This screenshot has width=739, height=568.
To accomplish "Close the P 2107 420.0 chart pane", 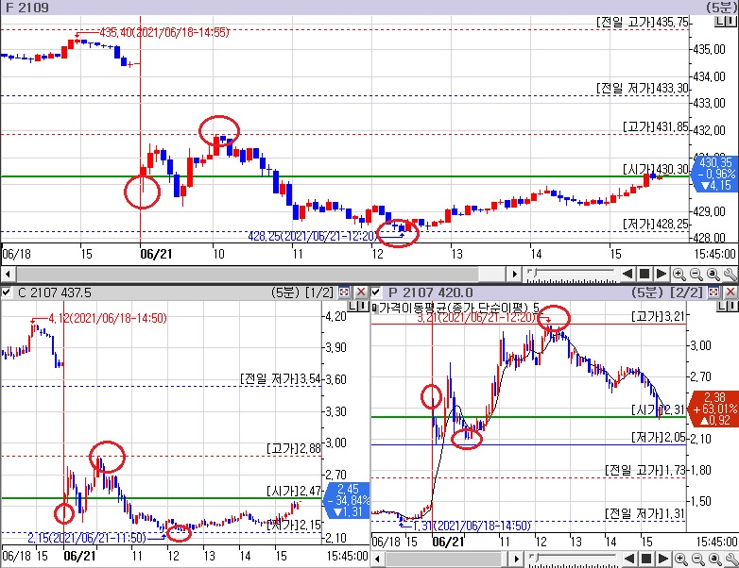I will 730,292.
